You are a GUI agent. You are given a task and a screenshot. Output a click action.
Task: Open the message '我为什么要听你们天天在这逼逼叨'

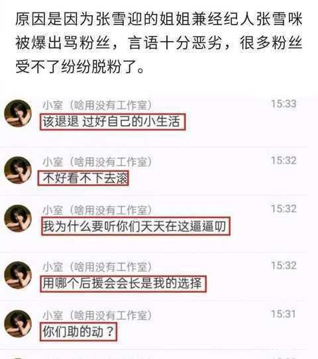[136, 226]
